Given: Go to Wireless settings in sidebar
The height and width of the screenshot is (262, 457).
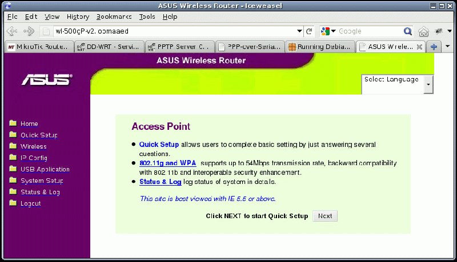Looking at the screenshot, I should click(34, 146).
